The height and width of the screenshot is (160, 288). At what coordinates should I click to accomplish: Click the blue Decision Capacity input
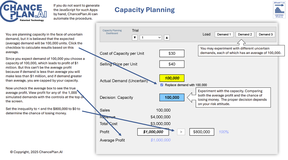tap(172, 97)
